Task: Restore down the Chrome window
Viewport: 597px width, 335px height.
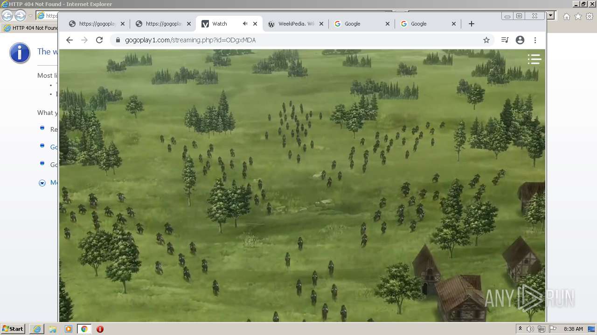Action: (x=519, y=16)
